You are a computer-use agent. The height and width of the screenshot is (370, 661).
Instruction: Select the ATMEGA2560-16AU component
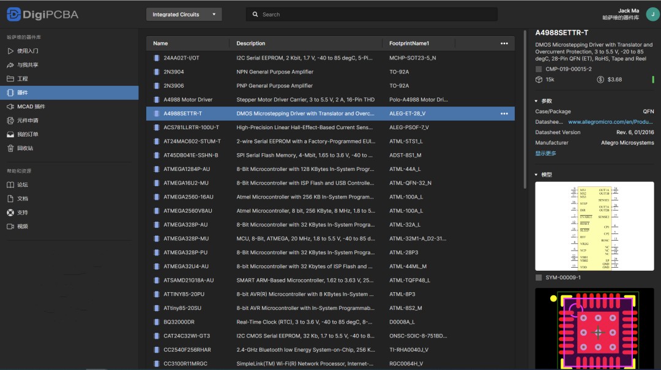[330, 197]
